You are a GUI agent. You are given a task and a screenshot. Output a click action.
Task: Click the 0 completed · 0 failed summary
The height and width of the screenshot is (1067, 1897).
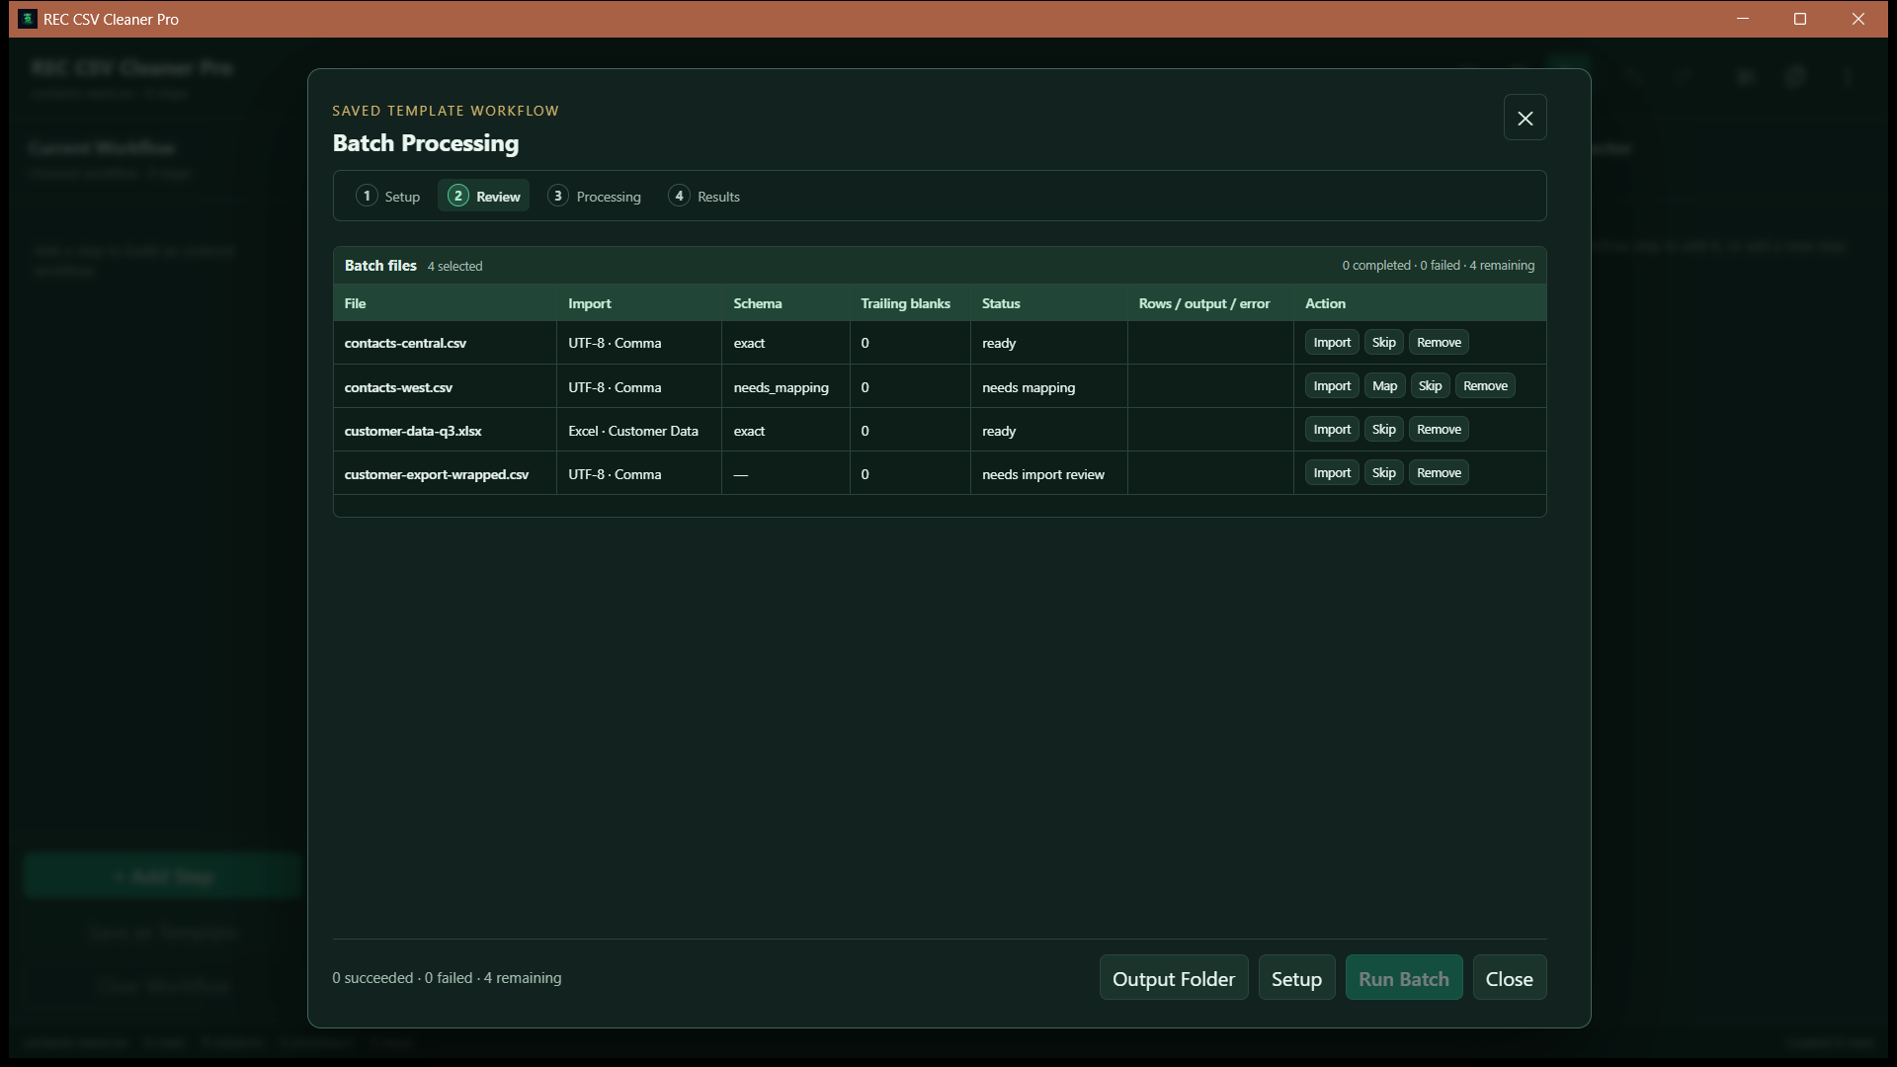pyautogui.click(x=1438, y=265)
